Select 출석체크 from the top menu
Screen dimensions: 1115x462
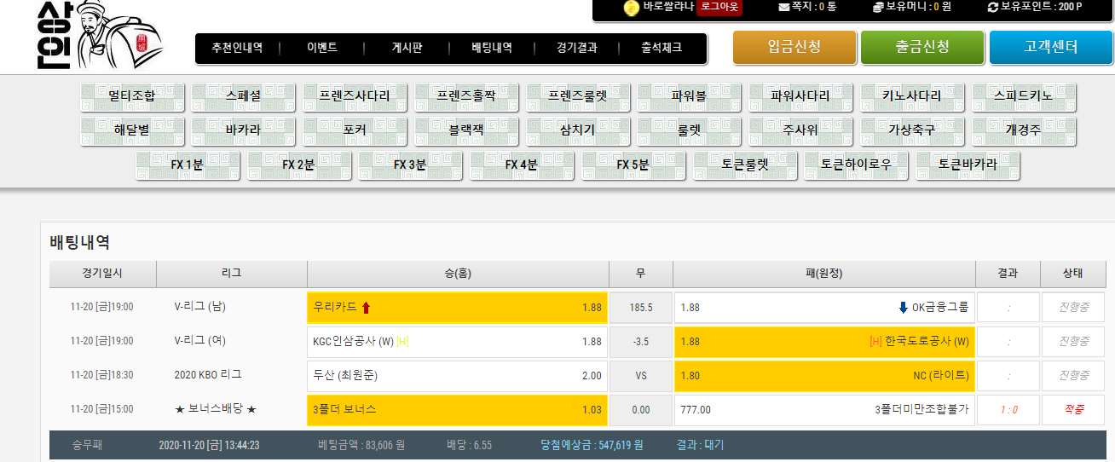pos(661,49)
